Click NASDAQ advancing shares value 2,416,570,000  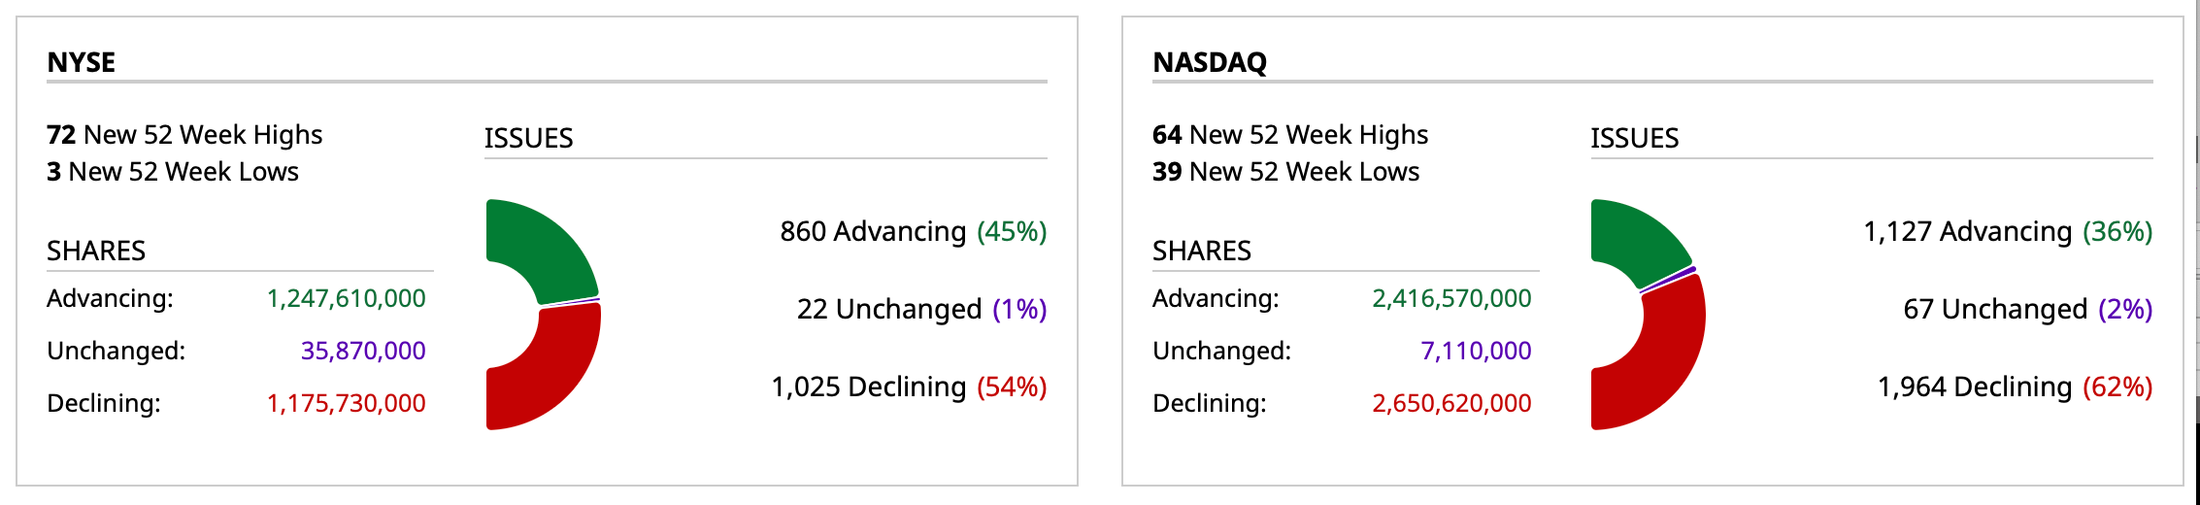point(1451,298)
